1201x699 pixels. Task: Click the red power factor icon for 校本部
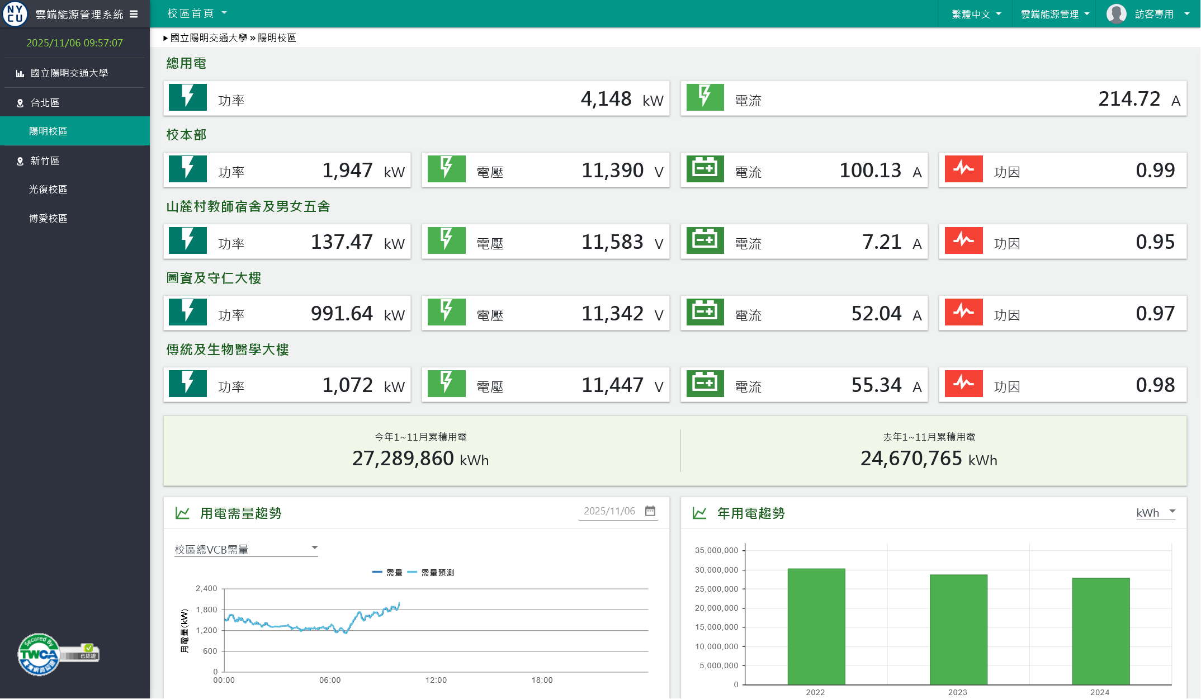point(963,169)
